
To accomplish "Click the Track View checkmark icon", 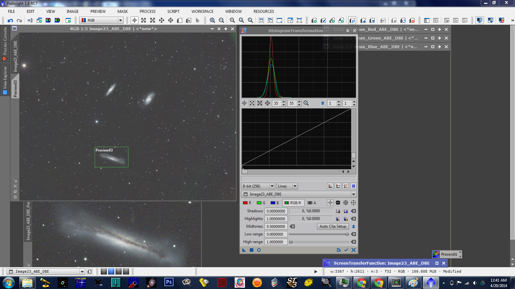I will [x=346, y=250].
